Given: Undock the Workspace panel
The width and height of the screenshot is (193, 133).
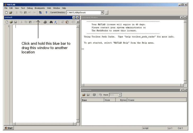Looking at the screenshot, I should [182, 90].
